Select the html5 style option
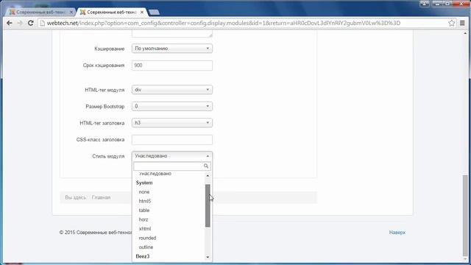This screenshot has height=265, width=471. pos(145,201)
